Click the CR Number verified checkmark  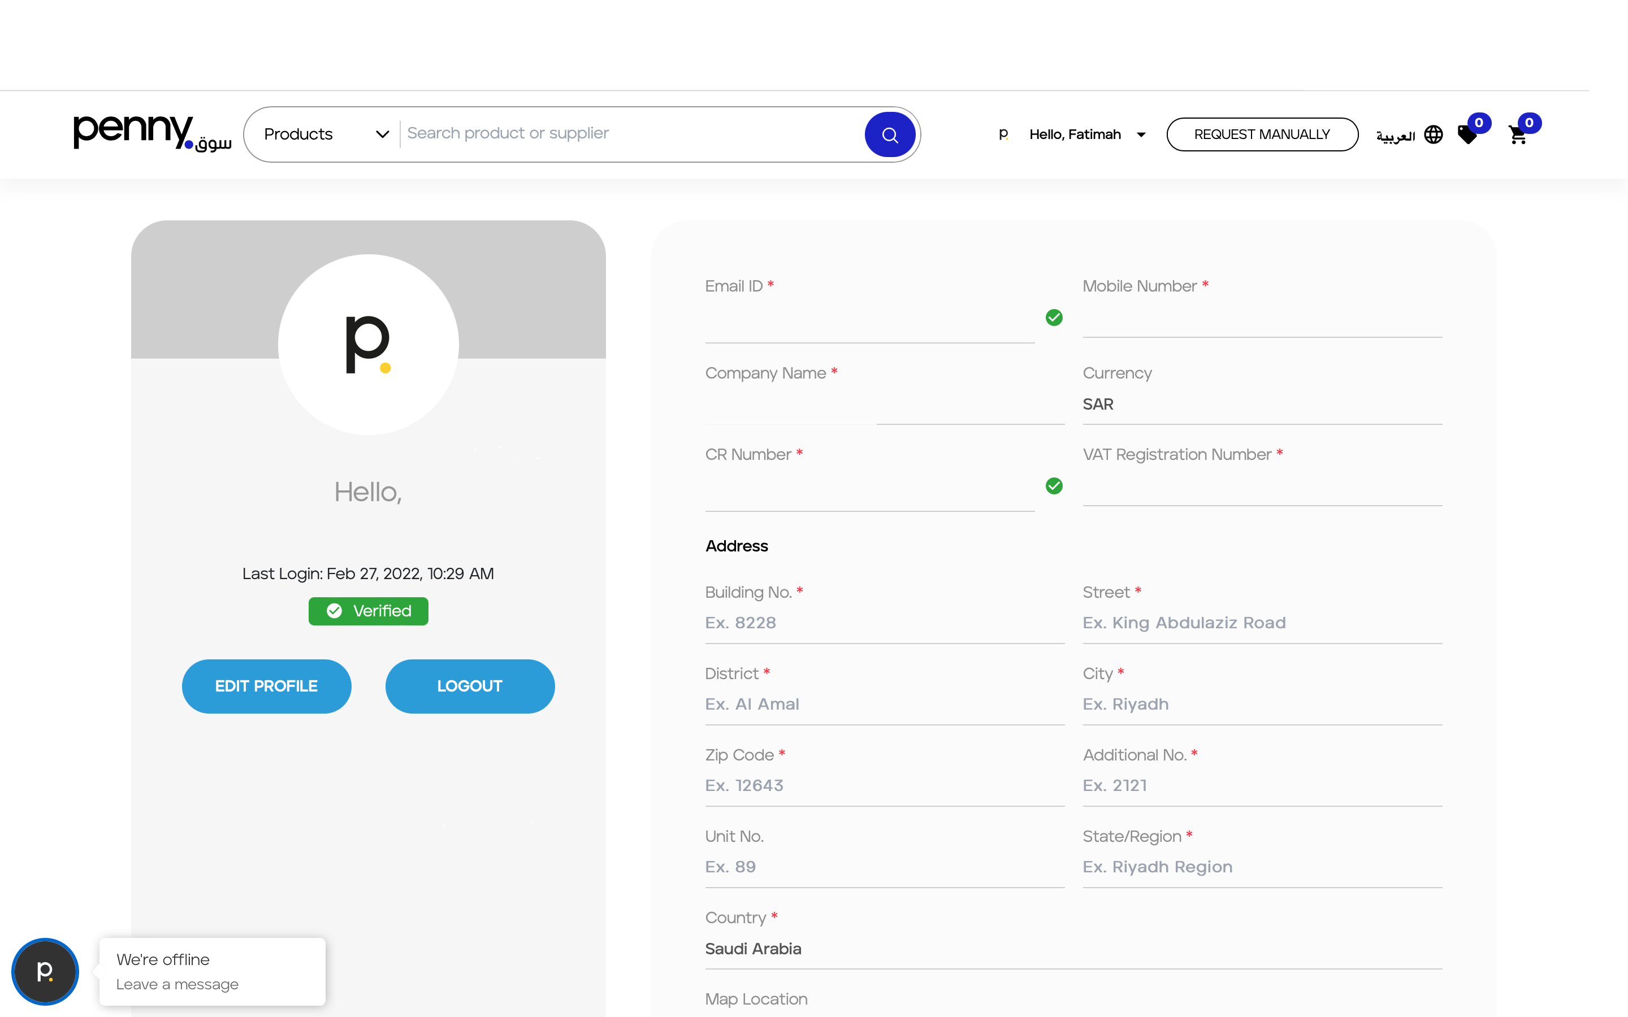[x=1054, y=486]
